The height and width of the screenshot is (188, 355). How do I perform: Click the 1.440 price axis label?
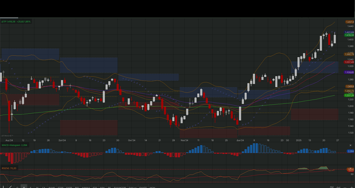(x=350, y=26)
